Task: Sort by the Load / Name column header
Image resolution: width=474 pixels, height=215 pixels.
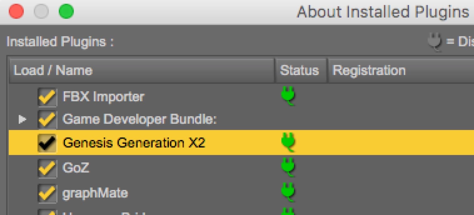Action: pos(141,71)
